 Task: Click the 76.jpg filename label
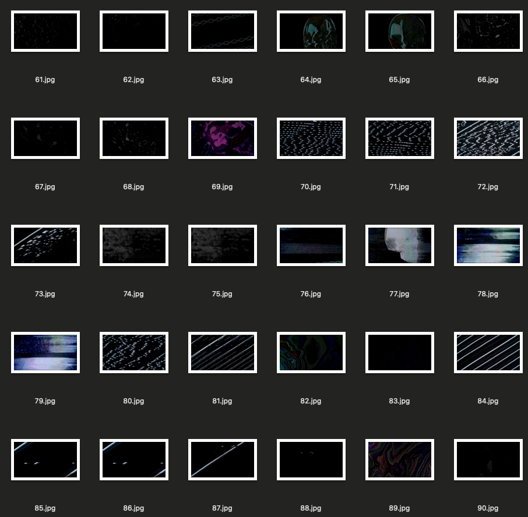(x=311, y=294)
